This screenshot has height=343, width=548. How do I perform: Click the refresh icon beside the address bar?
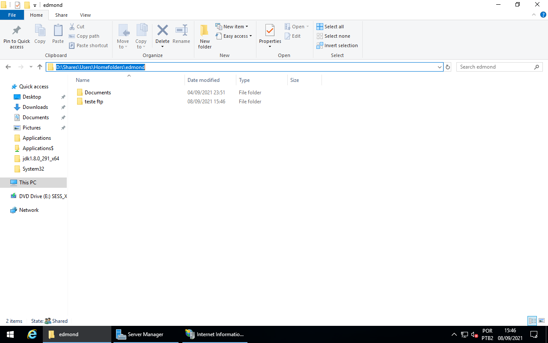447,66
